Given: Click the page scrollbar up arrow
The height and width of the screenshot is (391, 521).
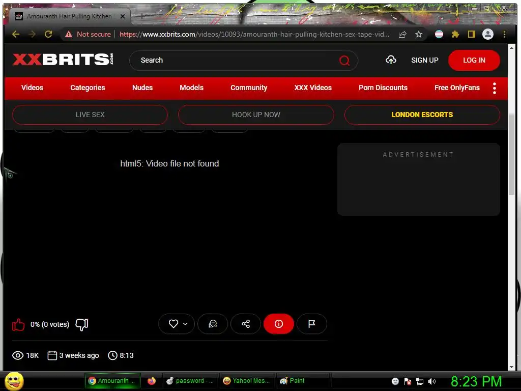Looking at the screenshot, I should pyautogui.click(x=511, y=48).
